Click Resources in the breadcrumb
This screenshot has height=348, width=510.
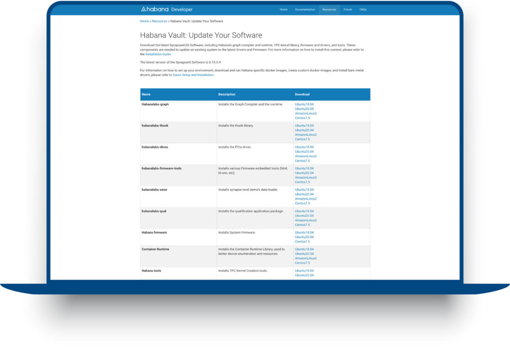tap(159, 21)
